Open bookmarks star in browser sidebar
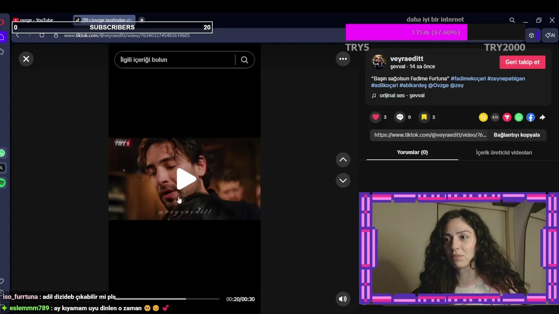559x314 pixels. click(x=2, y=52)
